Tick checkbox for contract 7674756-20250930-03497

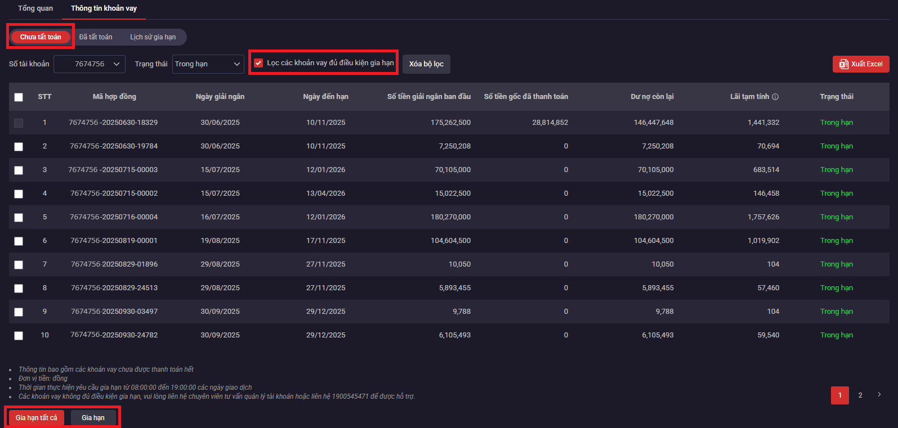point(19,312)
